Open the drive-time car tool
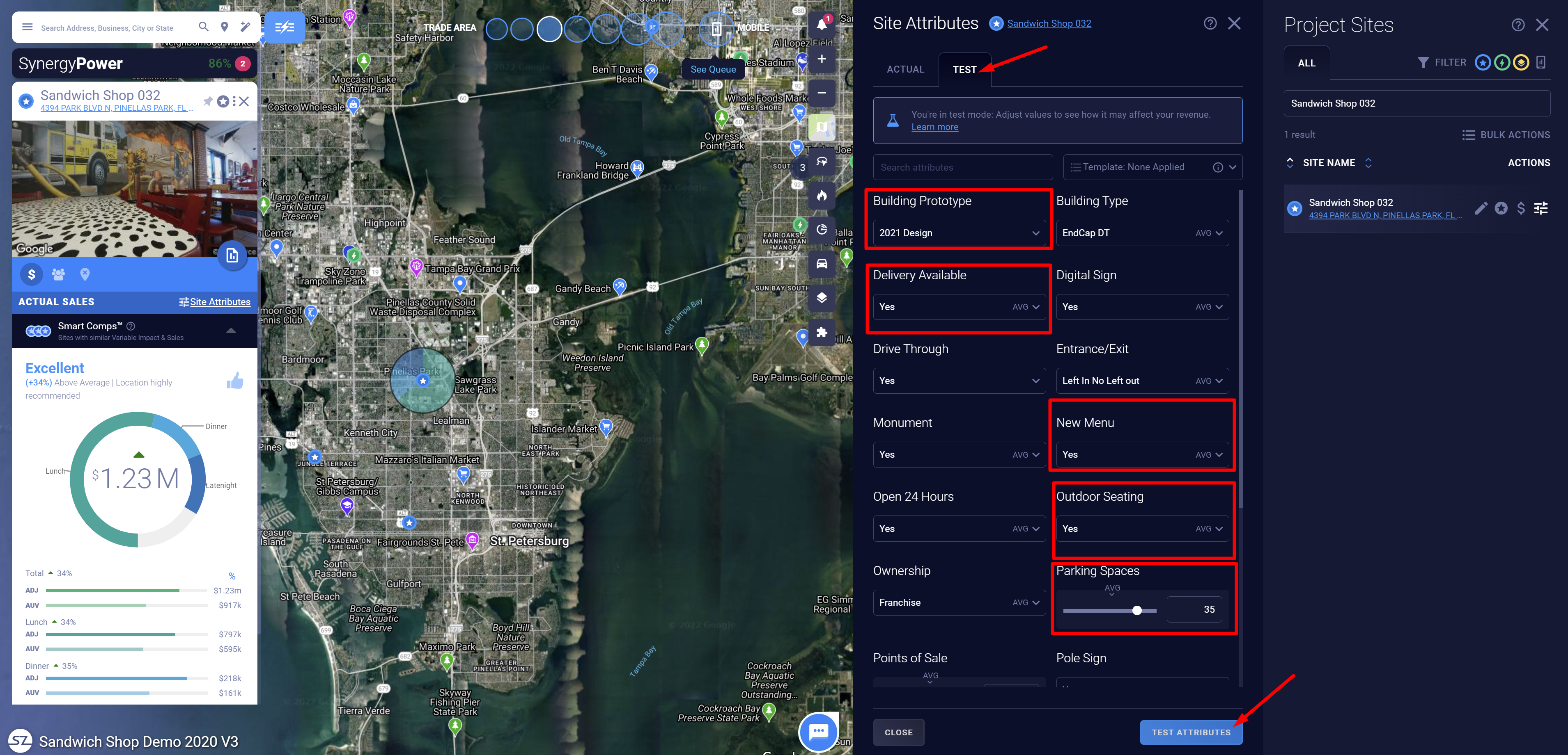1568x755 pixels. (822, 264)
